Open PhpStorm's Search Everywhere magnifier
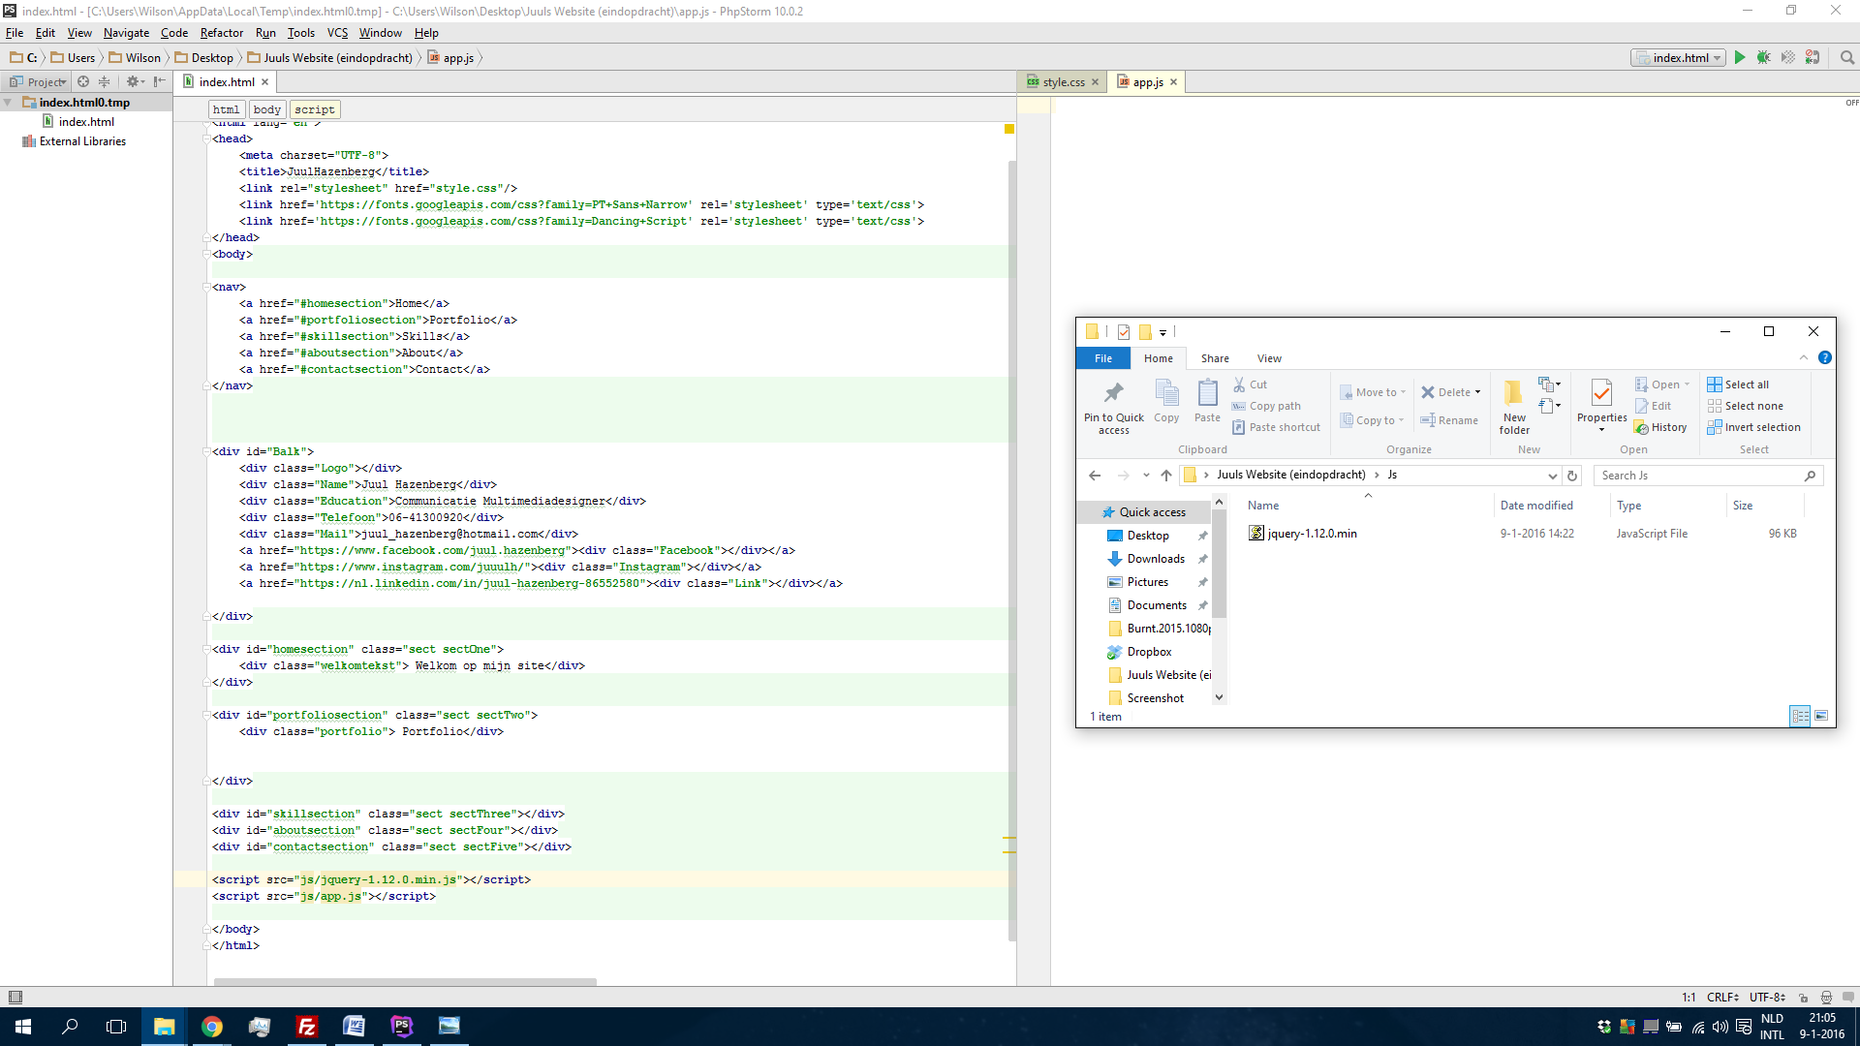Image resolution: width=1860 pixels, height=1046 pixels. point(1847,58)
